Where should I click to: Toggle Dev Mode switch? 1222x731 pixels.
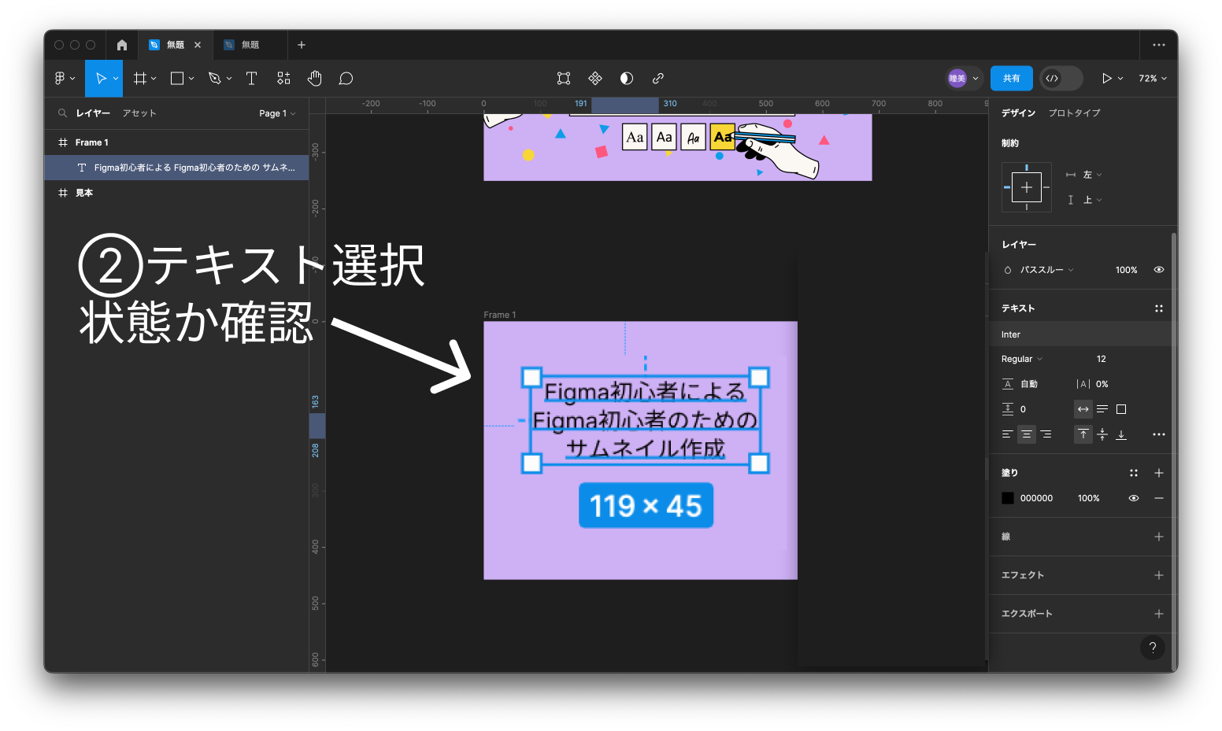(x=1061, y=78)
